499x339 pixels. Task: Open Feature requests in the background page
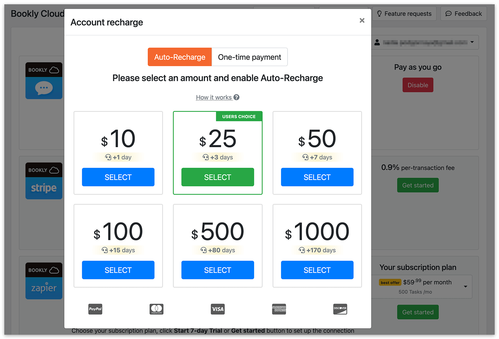[404, 14]
